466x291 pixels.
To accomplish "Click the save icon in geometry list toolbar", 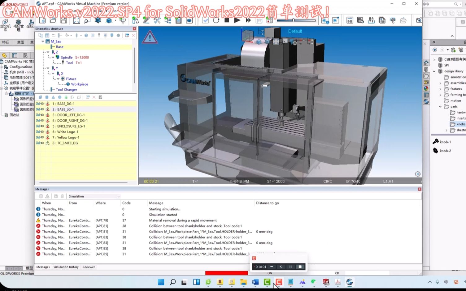I will click(x=100, y=97).
